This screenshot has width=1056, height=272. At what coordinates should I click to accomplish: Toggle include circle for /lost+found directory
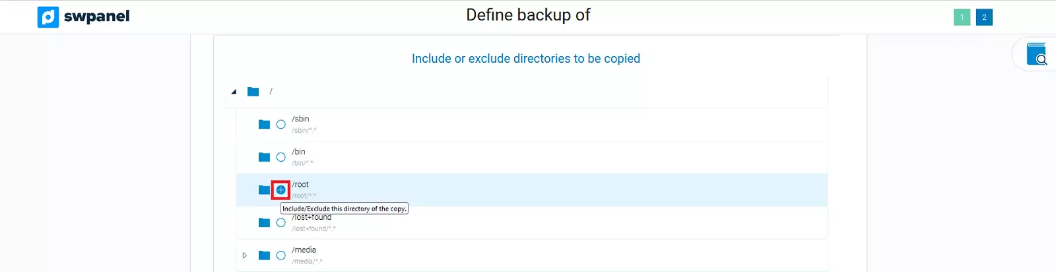pyautogui.click(x=281, y=222)
